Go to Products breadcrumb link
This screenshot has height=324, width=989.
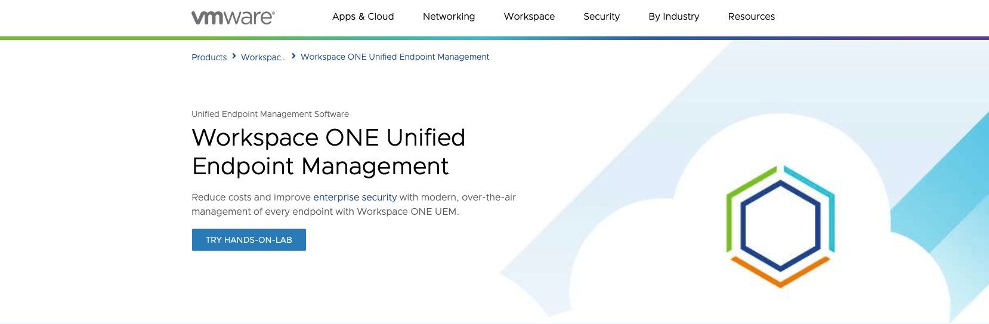point(209,57)
